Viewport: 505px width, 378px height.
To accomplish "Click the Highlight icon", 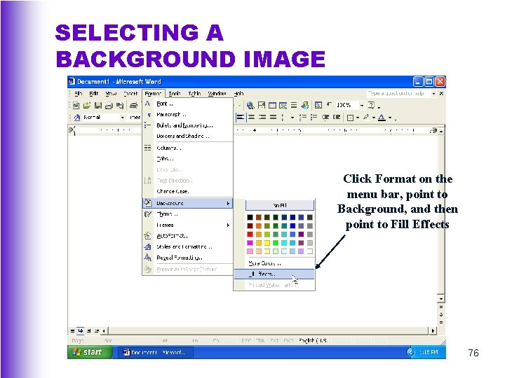I will click(x=366, y=118).
